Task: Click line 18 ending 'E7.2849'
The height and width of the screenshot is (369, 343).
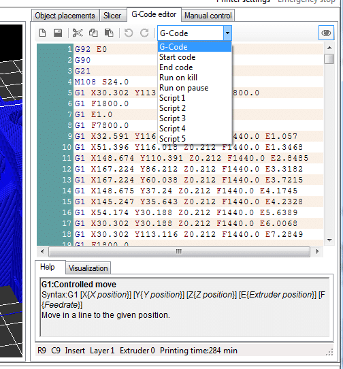Action: [189, 234]
